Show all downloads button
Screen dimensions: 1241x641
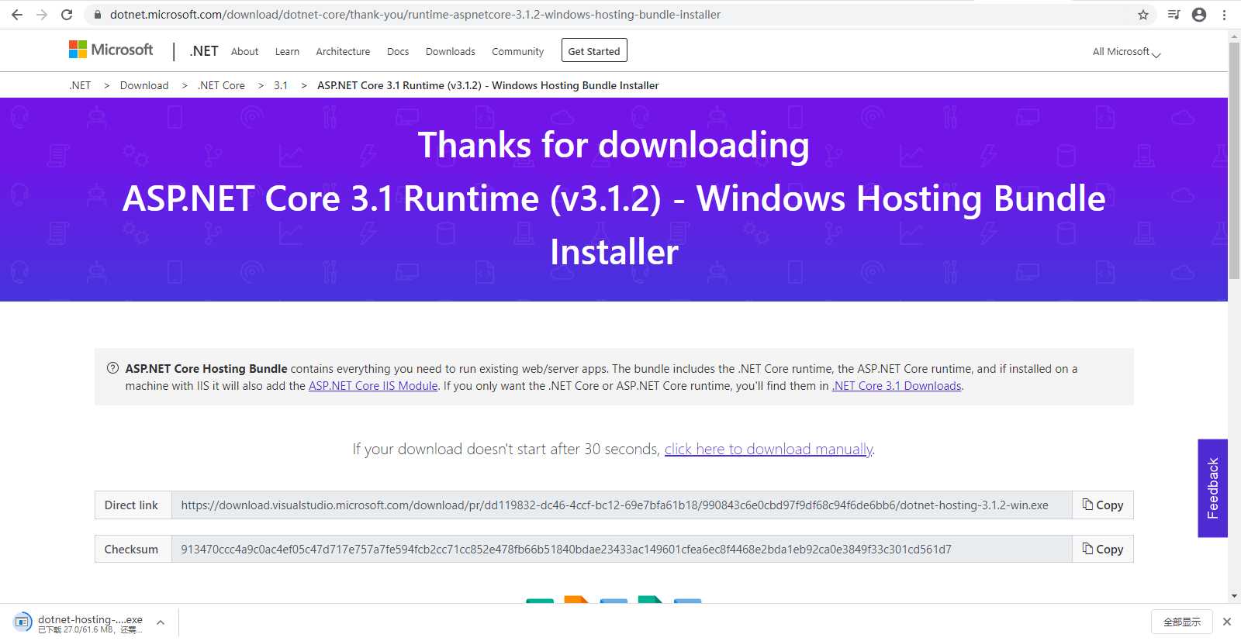(1181, 622)
